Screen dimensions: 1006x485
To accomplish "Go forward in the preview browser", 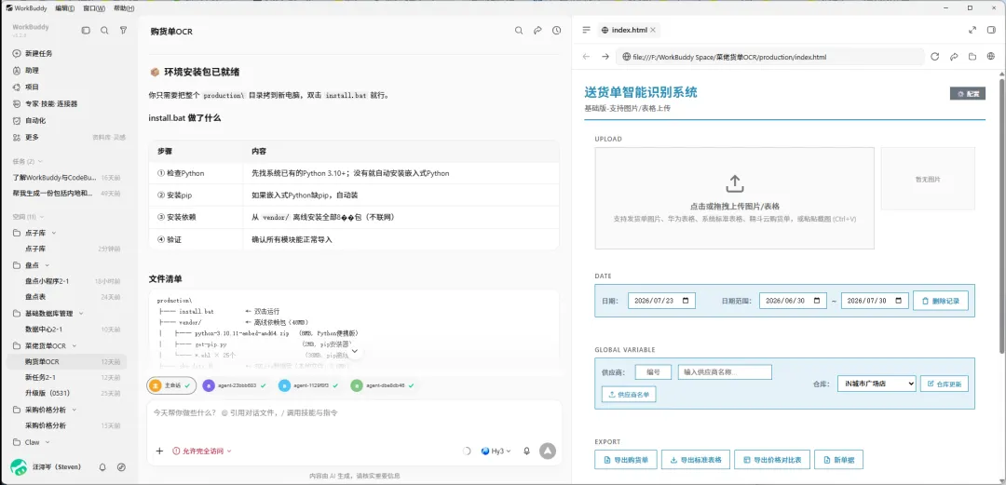I will pos(605,57).
